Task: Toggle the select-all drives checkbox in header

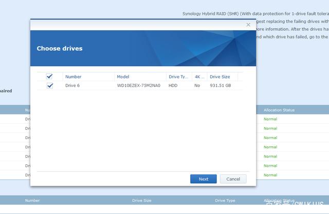Action: 50,76
